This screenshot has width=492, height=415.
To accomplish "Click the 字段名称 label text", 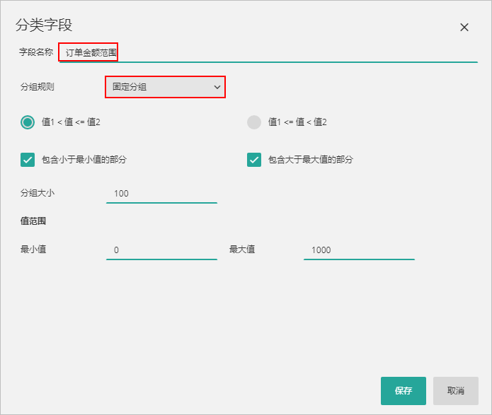I will pos(36,52).
